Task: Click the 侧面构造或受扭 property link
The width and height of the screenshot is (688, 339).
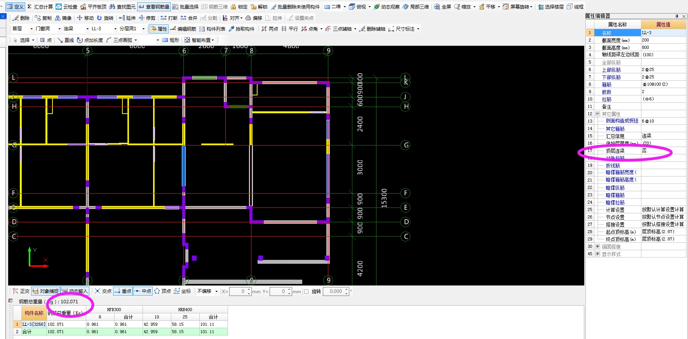Action: point(622,121)
